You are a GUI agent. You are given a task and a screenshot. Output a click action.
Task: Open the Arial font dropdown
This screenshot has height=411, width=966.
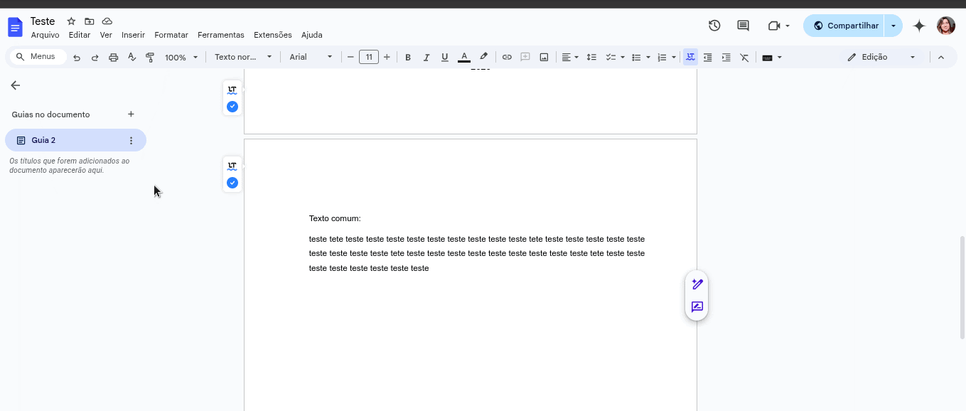(x=310, y=57)
